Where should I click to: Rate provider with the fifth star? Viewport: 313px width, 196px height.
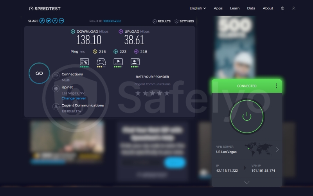click(x=167, y=93)
